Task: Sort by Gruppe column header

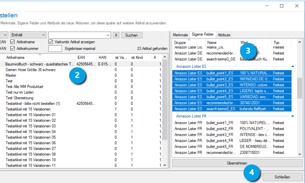Action: [x=189, y=42]
